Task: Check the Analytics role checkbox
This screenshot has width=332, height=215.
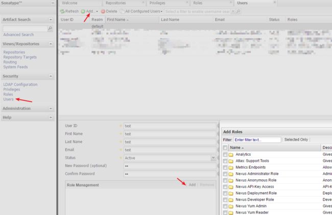Action: tap(225, 154)
